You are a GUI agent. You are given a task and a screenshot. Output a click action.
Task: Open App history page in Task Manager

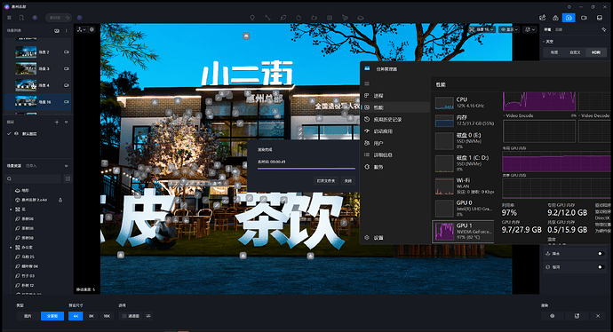coord(395,120)
